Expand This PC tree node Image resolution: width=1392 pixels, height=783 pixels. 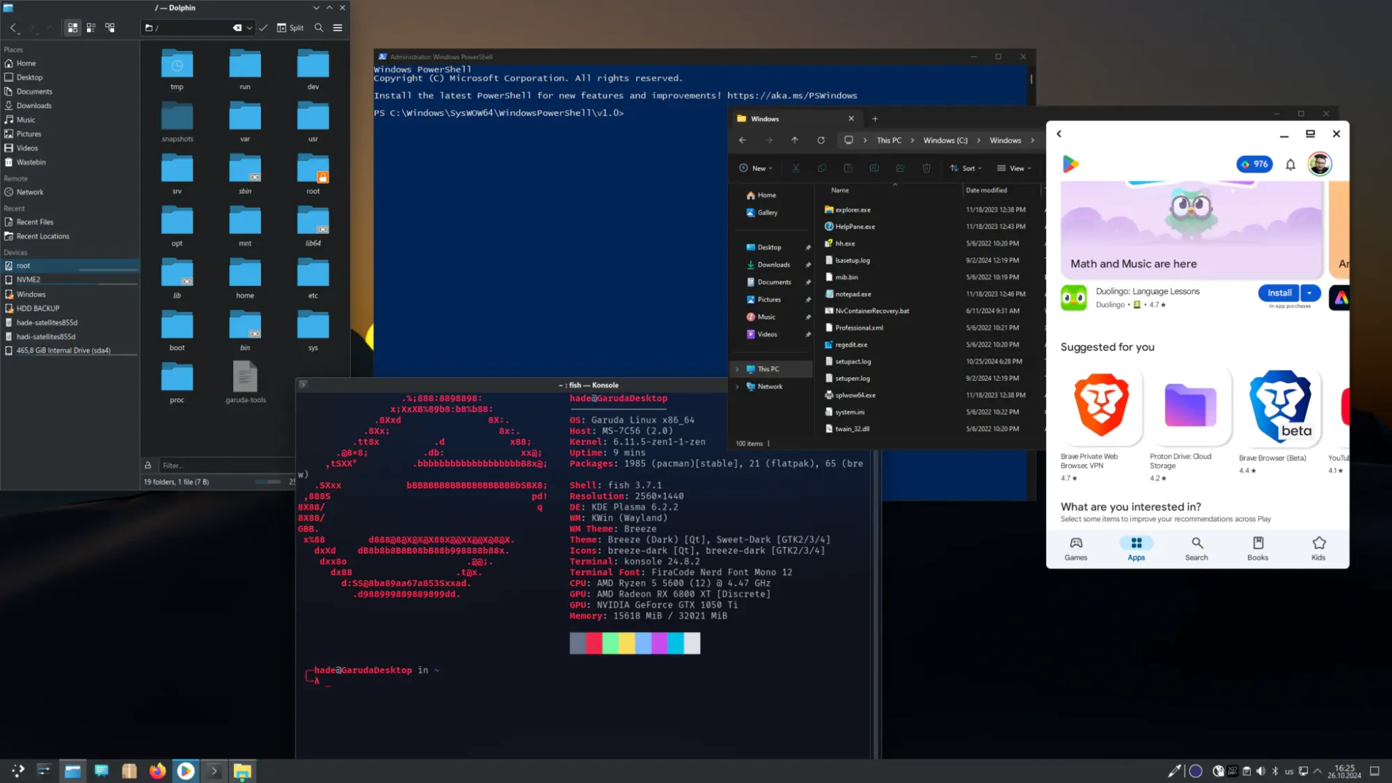737,369
